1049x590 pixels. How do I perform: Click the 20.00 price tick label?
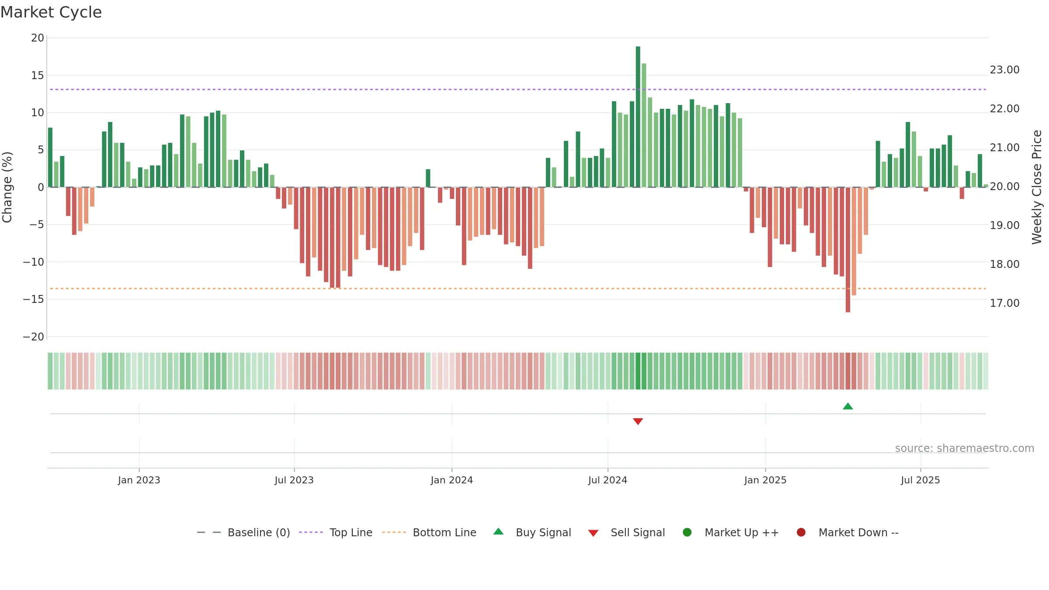(1005, 187)
